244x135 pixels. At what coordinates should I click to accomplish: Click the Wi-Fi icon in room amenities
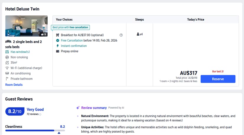[7, 68]
